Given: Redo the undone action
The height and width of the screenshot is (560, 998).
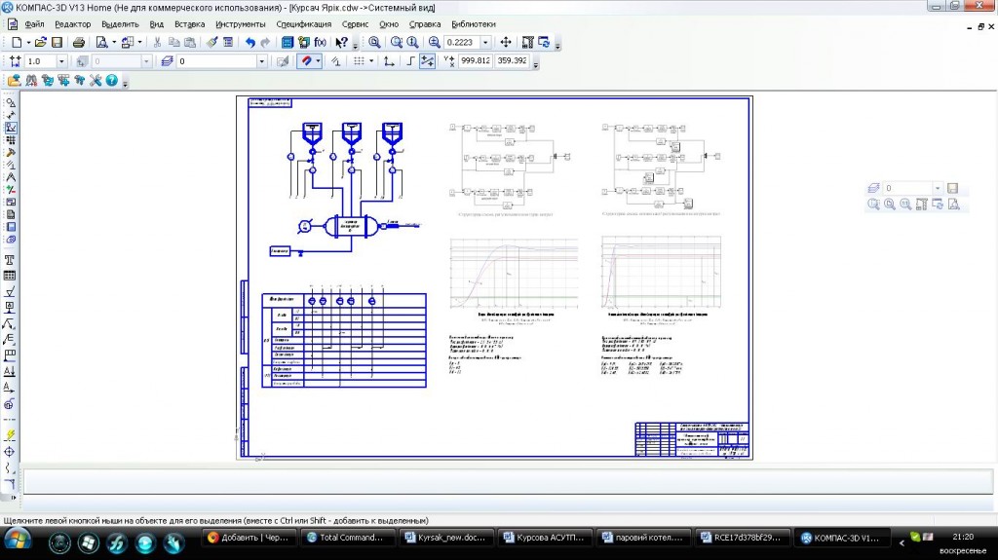Looking at the screenshot, I should click(265, 42).
